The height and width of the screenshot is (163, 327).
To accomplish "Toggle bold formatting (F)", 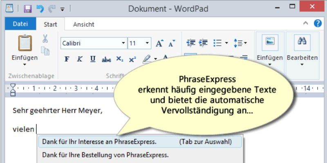I will pos(67,59).
